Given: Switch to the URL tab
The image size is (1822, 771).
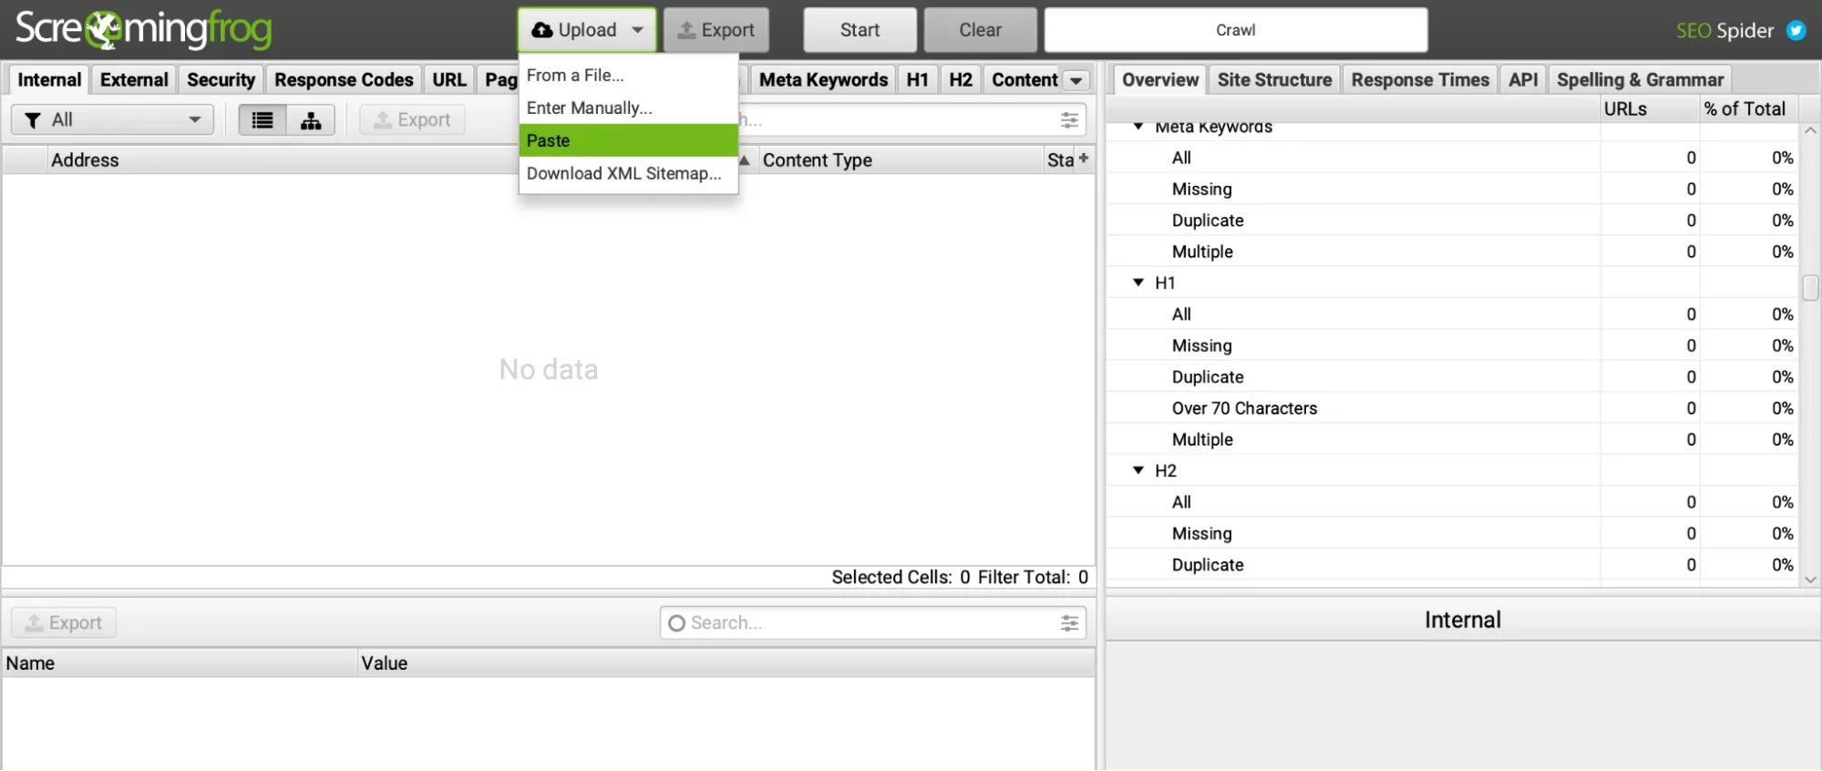Looking at the screenshot, I should [x=449, y=80].
